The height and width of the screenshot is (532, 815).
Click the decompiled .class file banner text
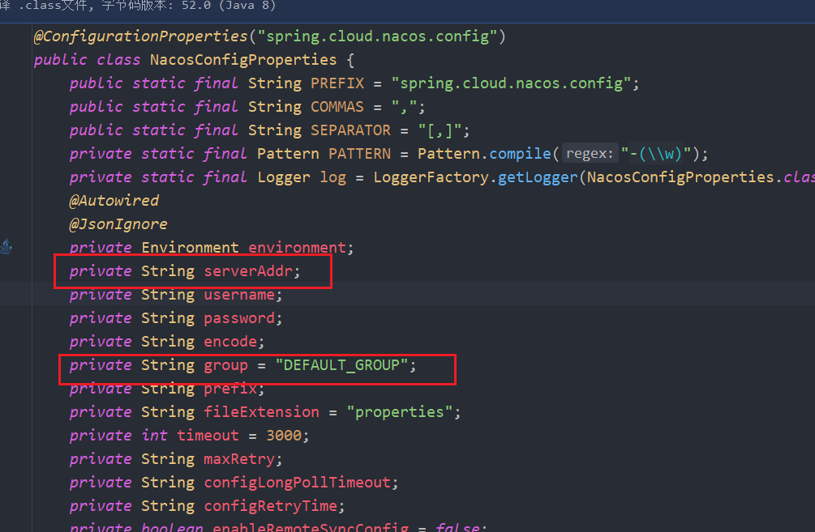point(138,6)
